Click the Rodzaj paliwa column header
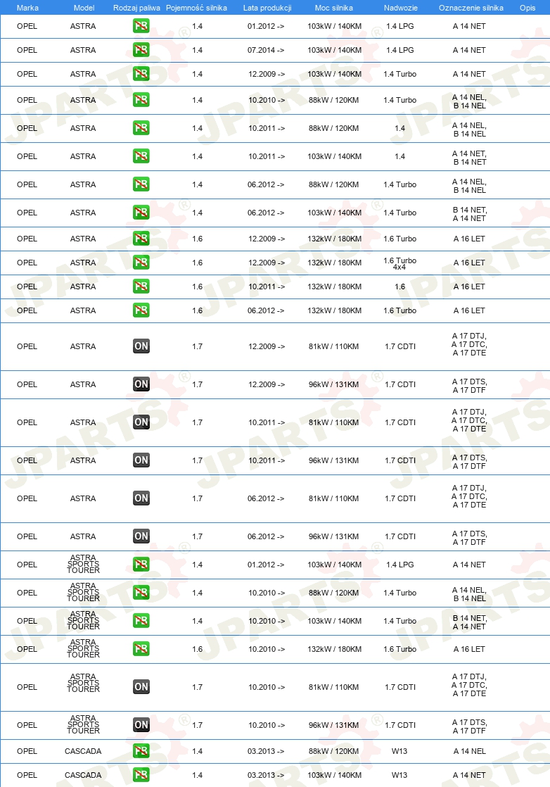The image size is (550, 787). click(x=136, y=8)
